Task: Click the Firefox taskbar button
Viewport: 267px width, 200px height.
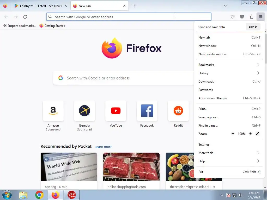Action: point(56,195)
